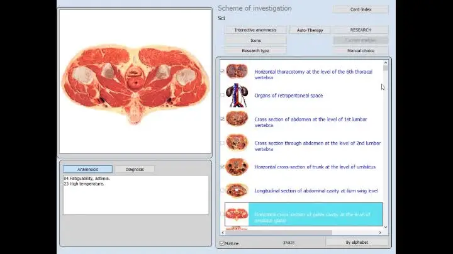This screenshot has width=453, height=254.
Task: Click the list's scroll down arrow
Action: (386, 227)
